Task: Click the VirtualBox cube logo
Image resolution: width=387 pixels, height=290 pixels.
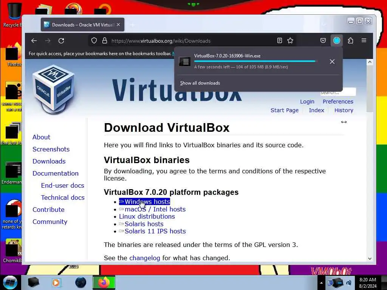Action: click(x=53, y=89)
